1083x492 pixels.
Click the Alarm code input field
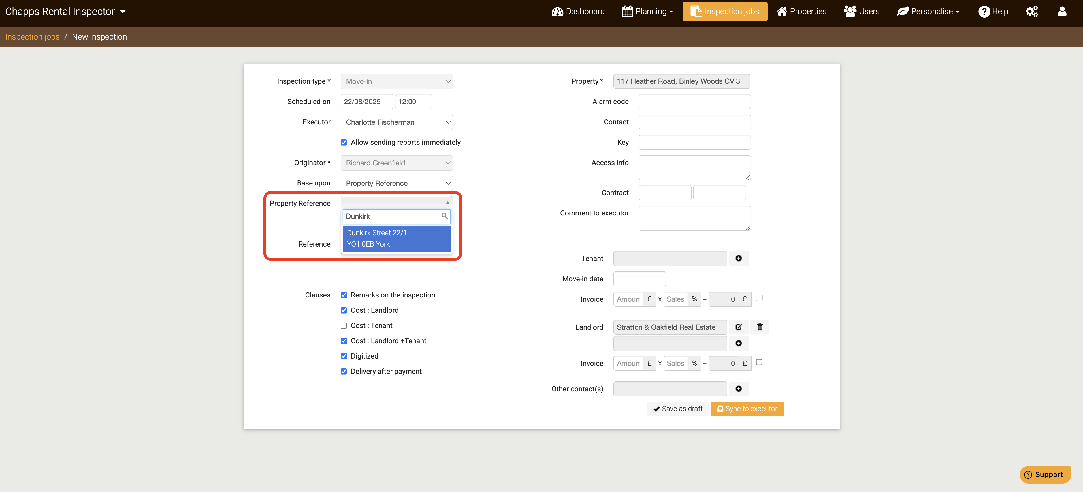(x=694, y=102)
